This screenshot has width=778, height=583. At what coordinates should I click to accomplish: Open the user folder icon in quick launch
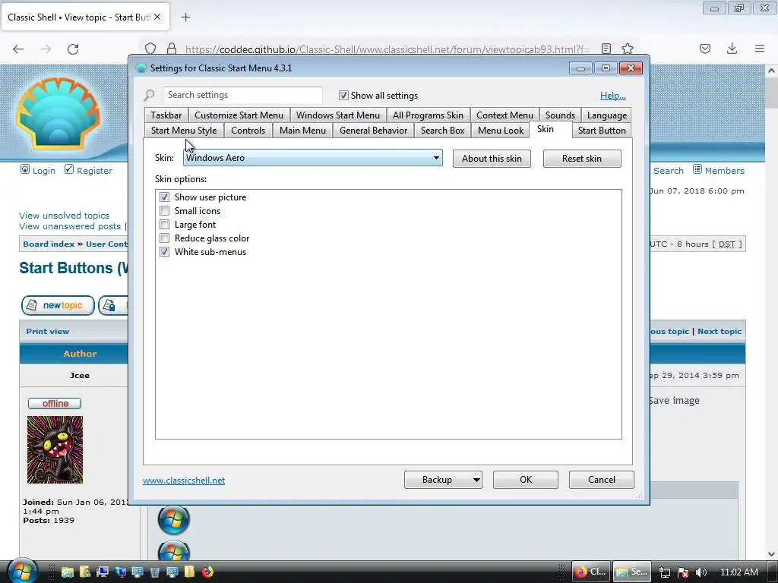tap(85, 572)
